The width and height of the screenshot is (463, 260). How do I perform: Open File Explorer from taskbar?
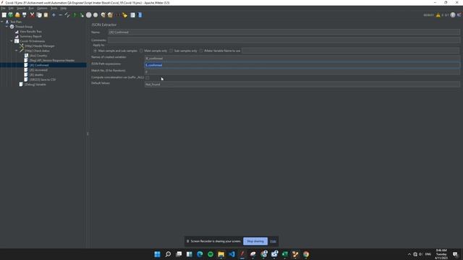pos(221,254)
